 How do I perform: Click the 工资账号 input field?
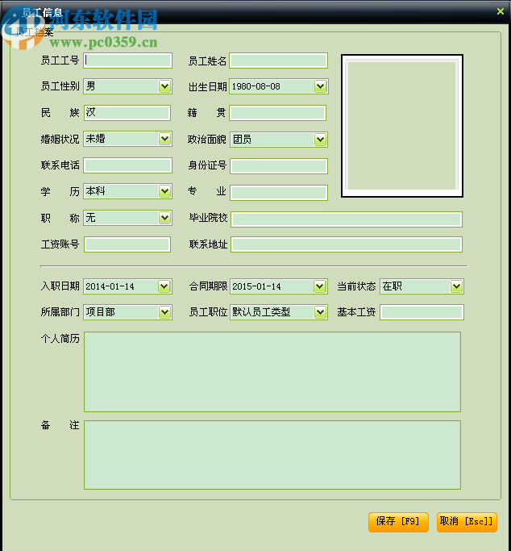pyautogui.click(x=127, y=244)
